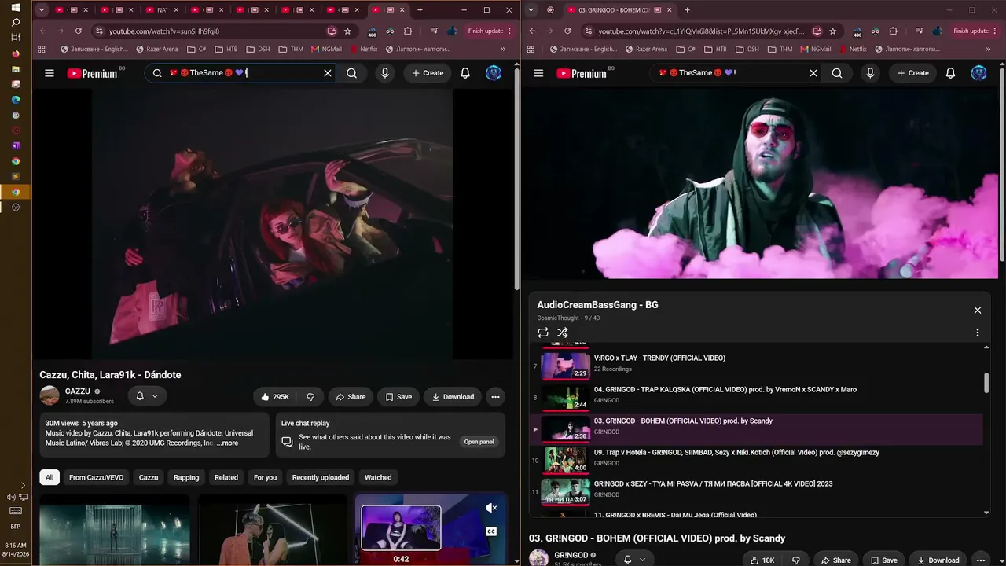This screenshot has width=1006, height=566.
Task: Bookmark the page in left browser
Action: (347, 31)
